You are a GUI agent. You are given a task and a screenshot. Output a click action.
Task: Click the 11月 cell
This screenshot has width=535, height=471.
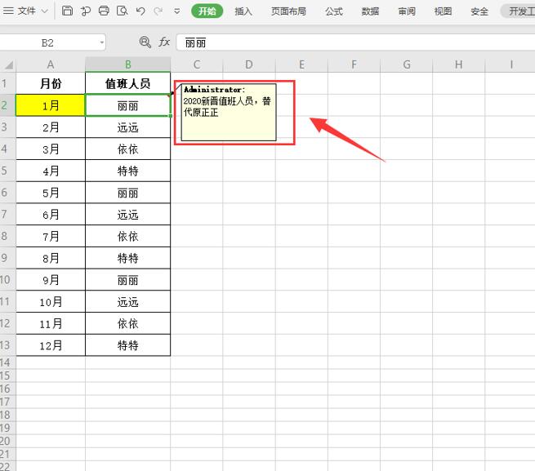point(51,324)
